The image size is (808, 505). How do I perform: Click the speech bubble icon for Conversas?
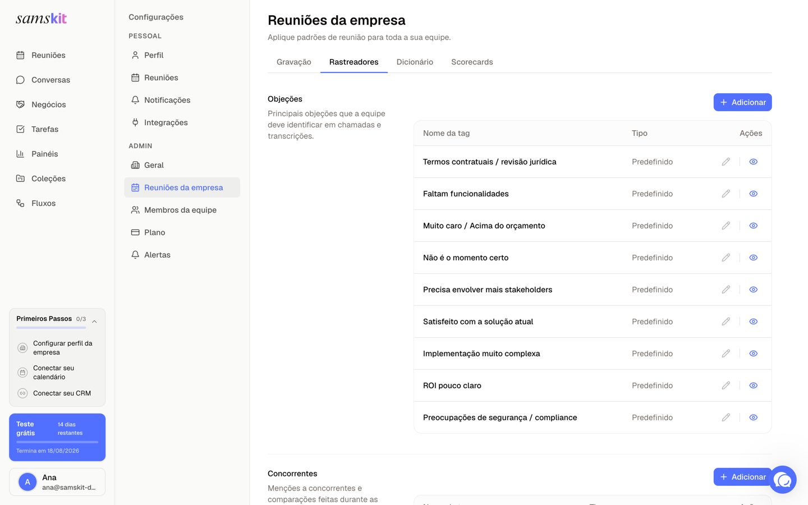[20, 80]
